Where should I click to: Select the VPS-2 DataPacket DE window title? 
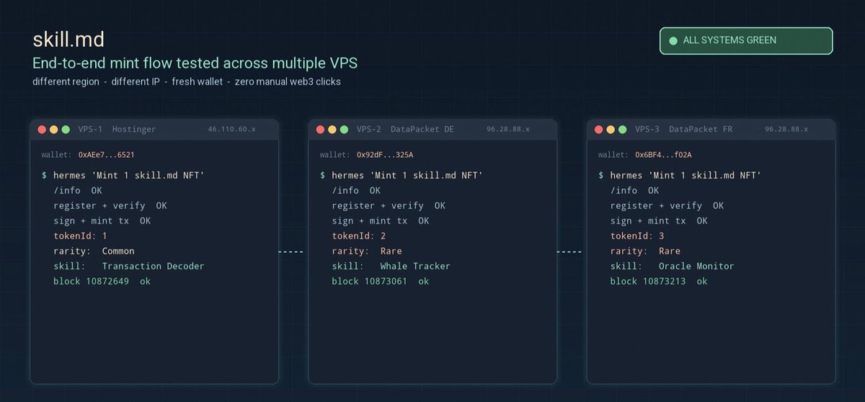(x=405, y=130)
